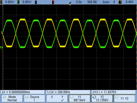The height and width of the screenshot is (103, 137).
Task: Select the Y1 687.5mV cursor softkey
Action: pos(79,99)
